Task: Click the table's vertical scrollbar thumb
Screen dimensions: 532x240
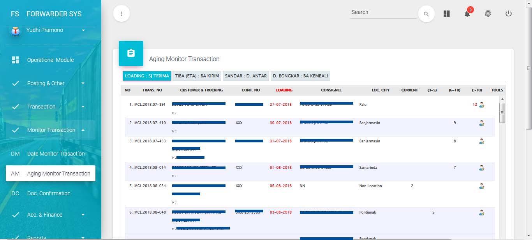Action: [x=502, y=113]
